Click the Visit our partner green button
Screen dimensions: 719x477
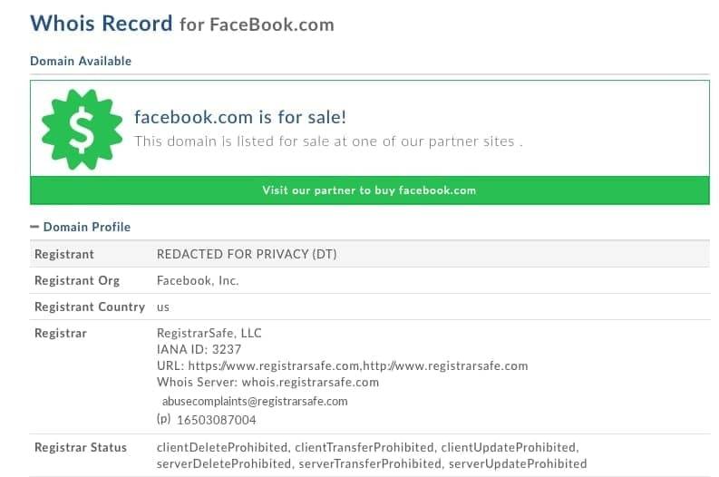[369, 190]
